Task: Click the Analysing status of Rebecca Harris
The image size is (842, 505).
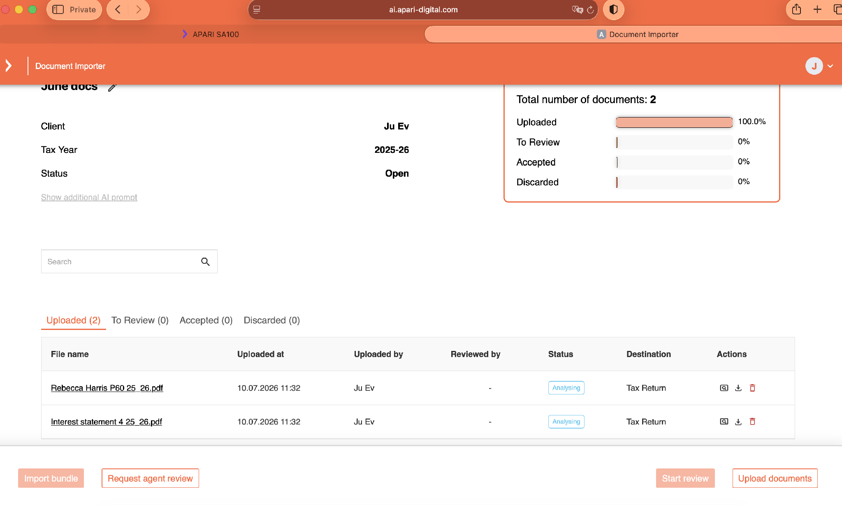Action: pyautogui.click(x=566, y=388)
